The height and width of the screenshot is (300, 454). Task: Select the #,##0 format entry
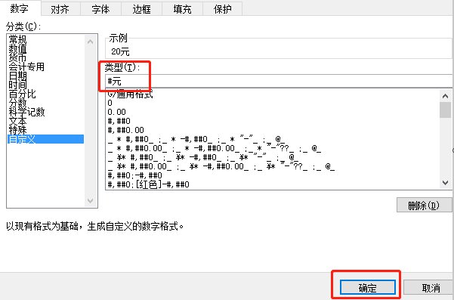click(119, 121)
